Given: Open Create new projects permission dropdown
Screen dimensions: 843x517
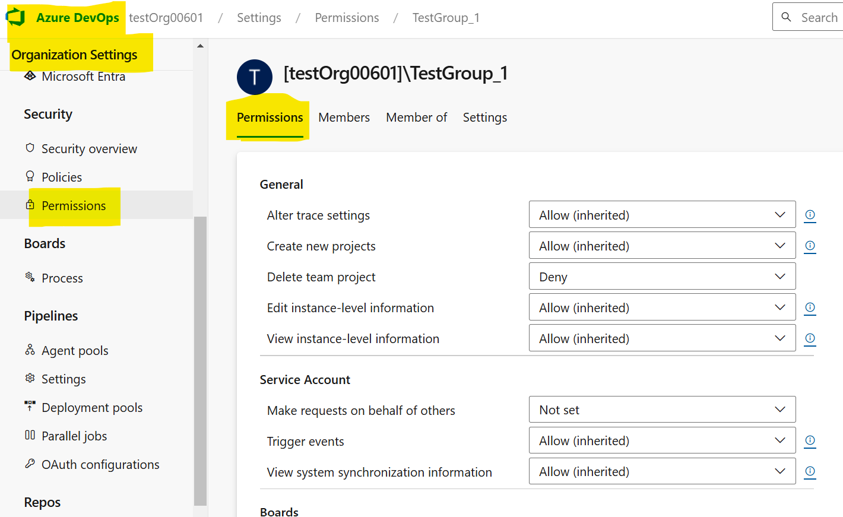Looking at the screenshot, I should [x=662, y=246].
